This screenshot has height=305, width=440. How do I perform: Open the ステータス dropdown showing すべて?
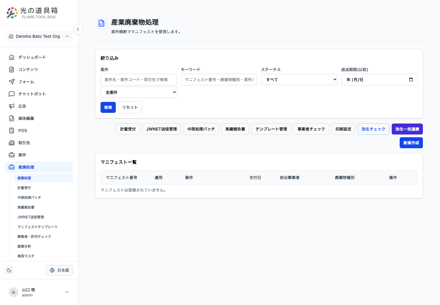coord(299,80)
